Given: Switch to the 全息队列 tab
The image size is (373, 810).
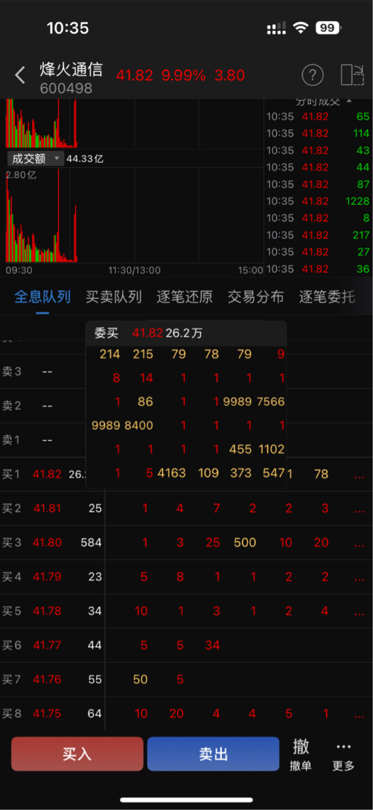Looking at the screenshot, I should (43, 297).
